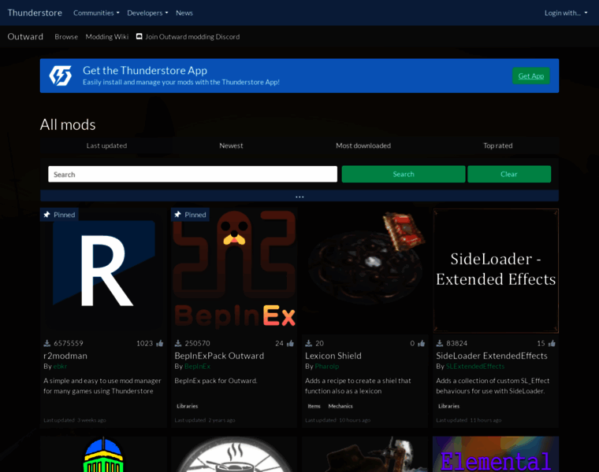Image resolution: width=599 pixels, height=472 pixels.
Task: Click the Libraries tag on BepInExPack card
Action: (188, 407)
